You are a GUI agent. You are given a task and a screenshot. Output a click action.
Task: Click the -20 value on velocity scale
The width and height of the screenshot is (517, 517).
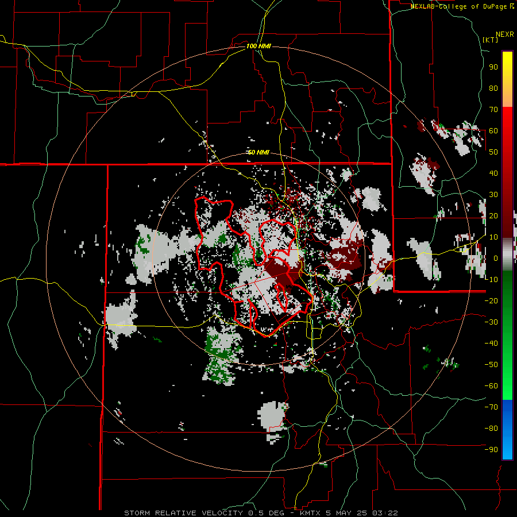click(x=491, y=301)
